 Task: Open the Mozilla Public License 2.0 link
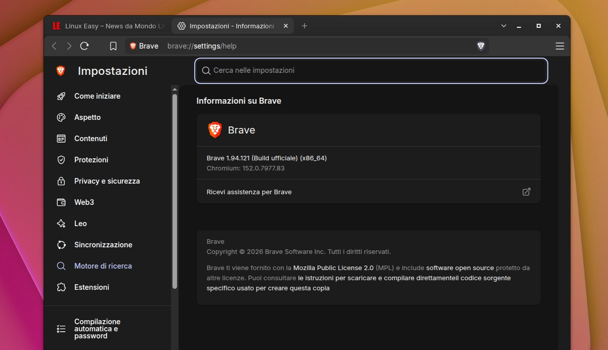pyautogui.click(x=333, y=268)
